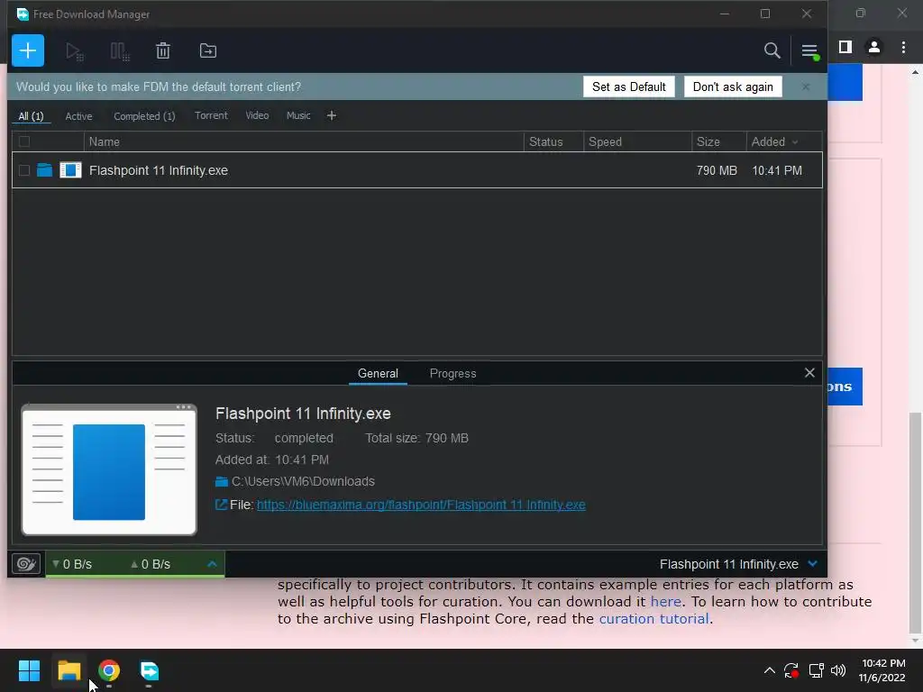This screenshot has width=923, height=692.
Task: Add a new filter tag with plus
Action: [x=332, y=115]
